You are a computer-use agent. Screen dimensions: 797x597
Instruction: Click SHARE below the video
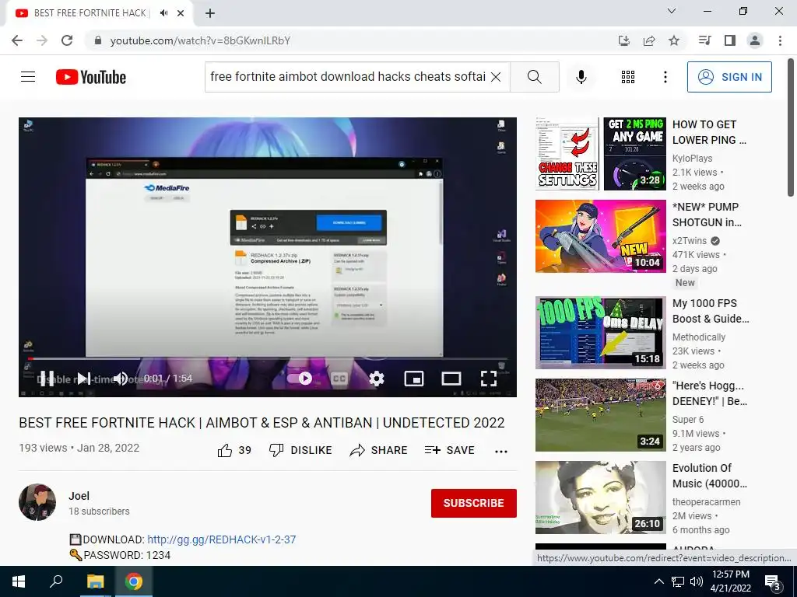(x=379, y=450)
